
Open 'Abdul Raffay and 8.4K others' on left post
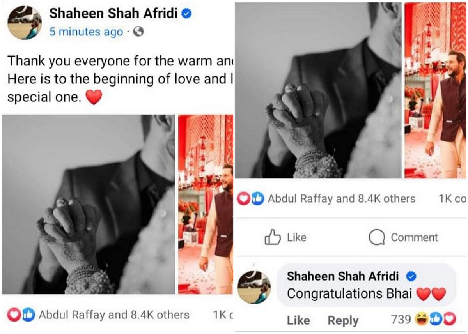pyautogui.click(x=114, y=315)
